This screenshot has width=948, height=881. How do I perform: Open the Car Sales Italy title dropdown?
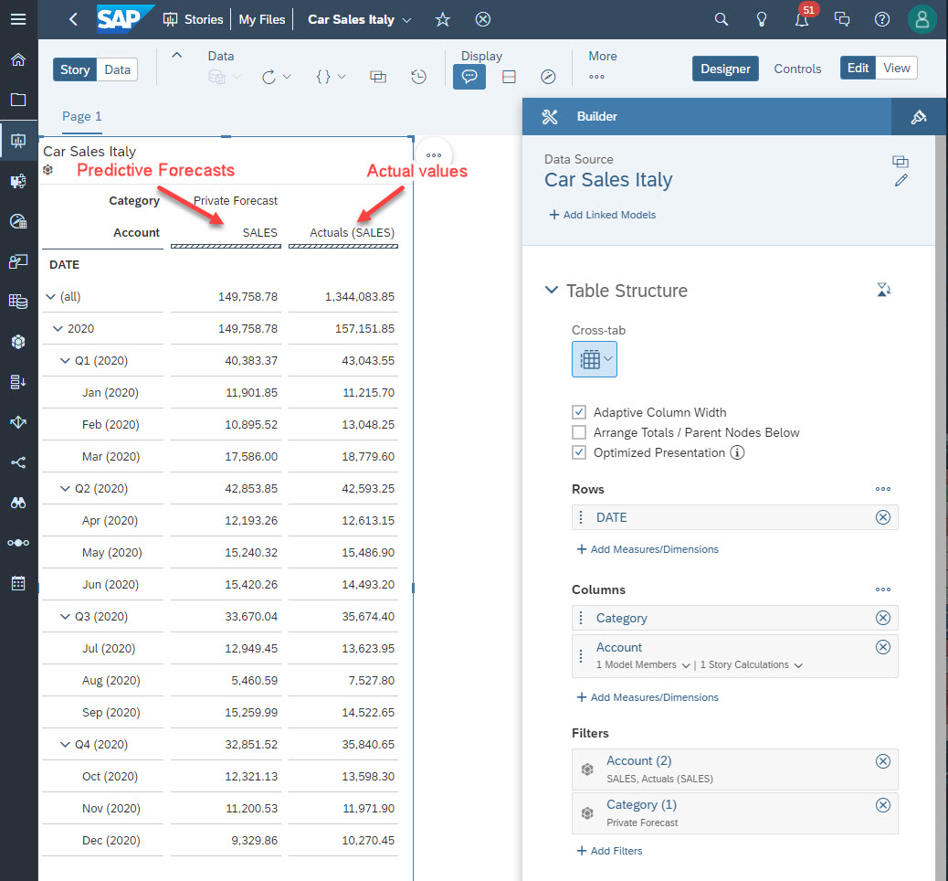tap(407, 20)
